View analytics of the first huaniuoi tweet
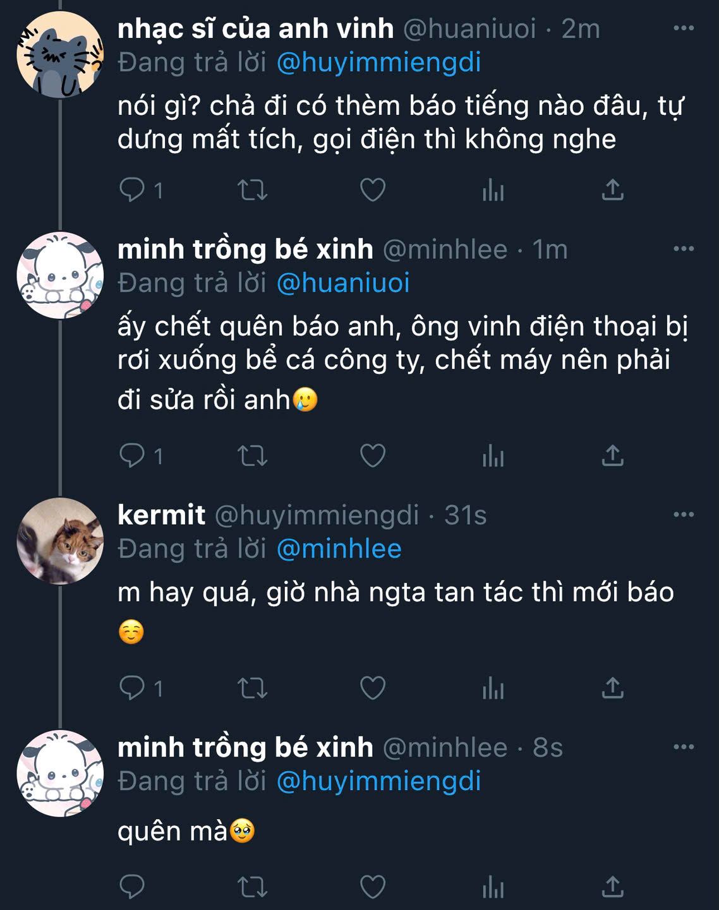719x910 pixels. [493, 189]
